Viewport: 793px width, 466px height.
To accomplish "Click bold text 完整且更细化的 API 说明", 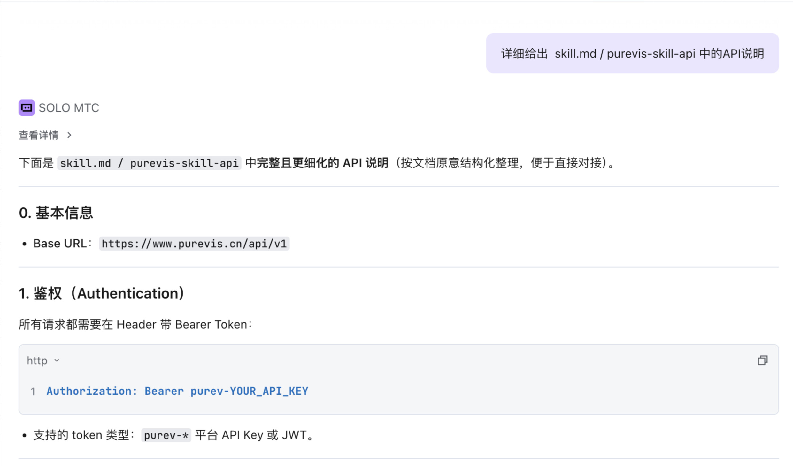I will (x=323, y=163).
